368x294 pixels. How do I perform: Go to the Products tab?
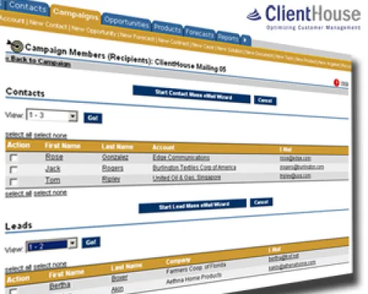pos(167,29)
